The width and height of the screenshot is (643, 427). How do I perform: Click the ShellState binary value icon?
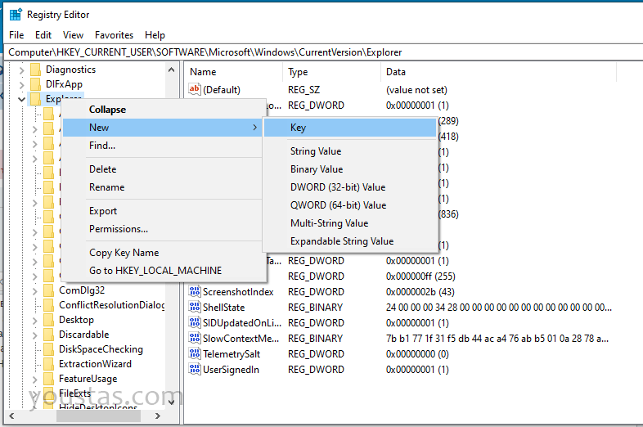tap(195, 308)
